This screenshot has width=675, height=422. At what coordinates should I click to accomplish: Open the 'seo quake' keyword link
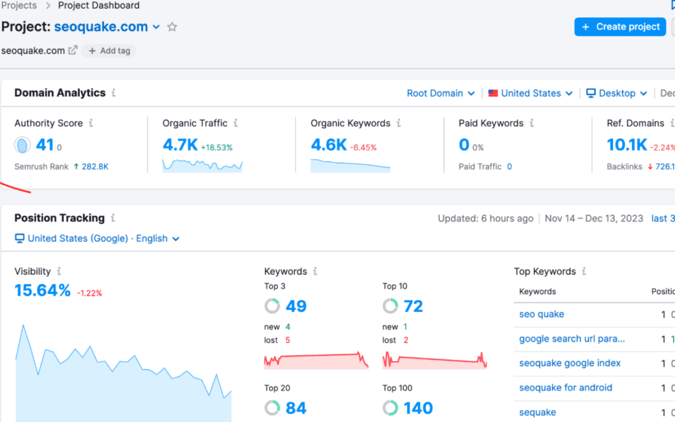(x=542, y=314)
